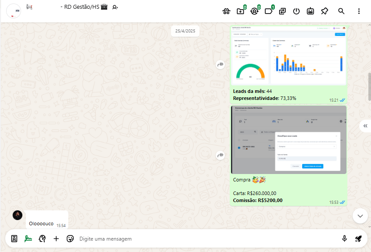Open the three-dot options menu
The image size is (371, 252).
359,11
